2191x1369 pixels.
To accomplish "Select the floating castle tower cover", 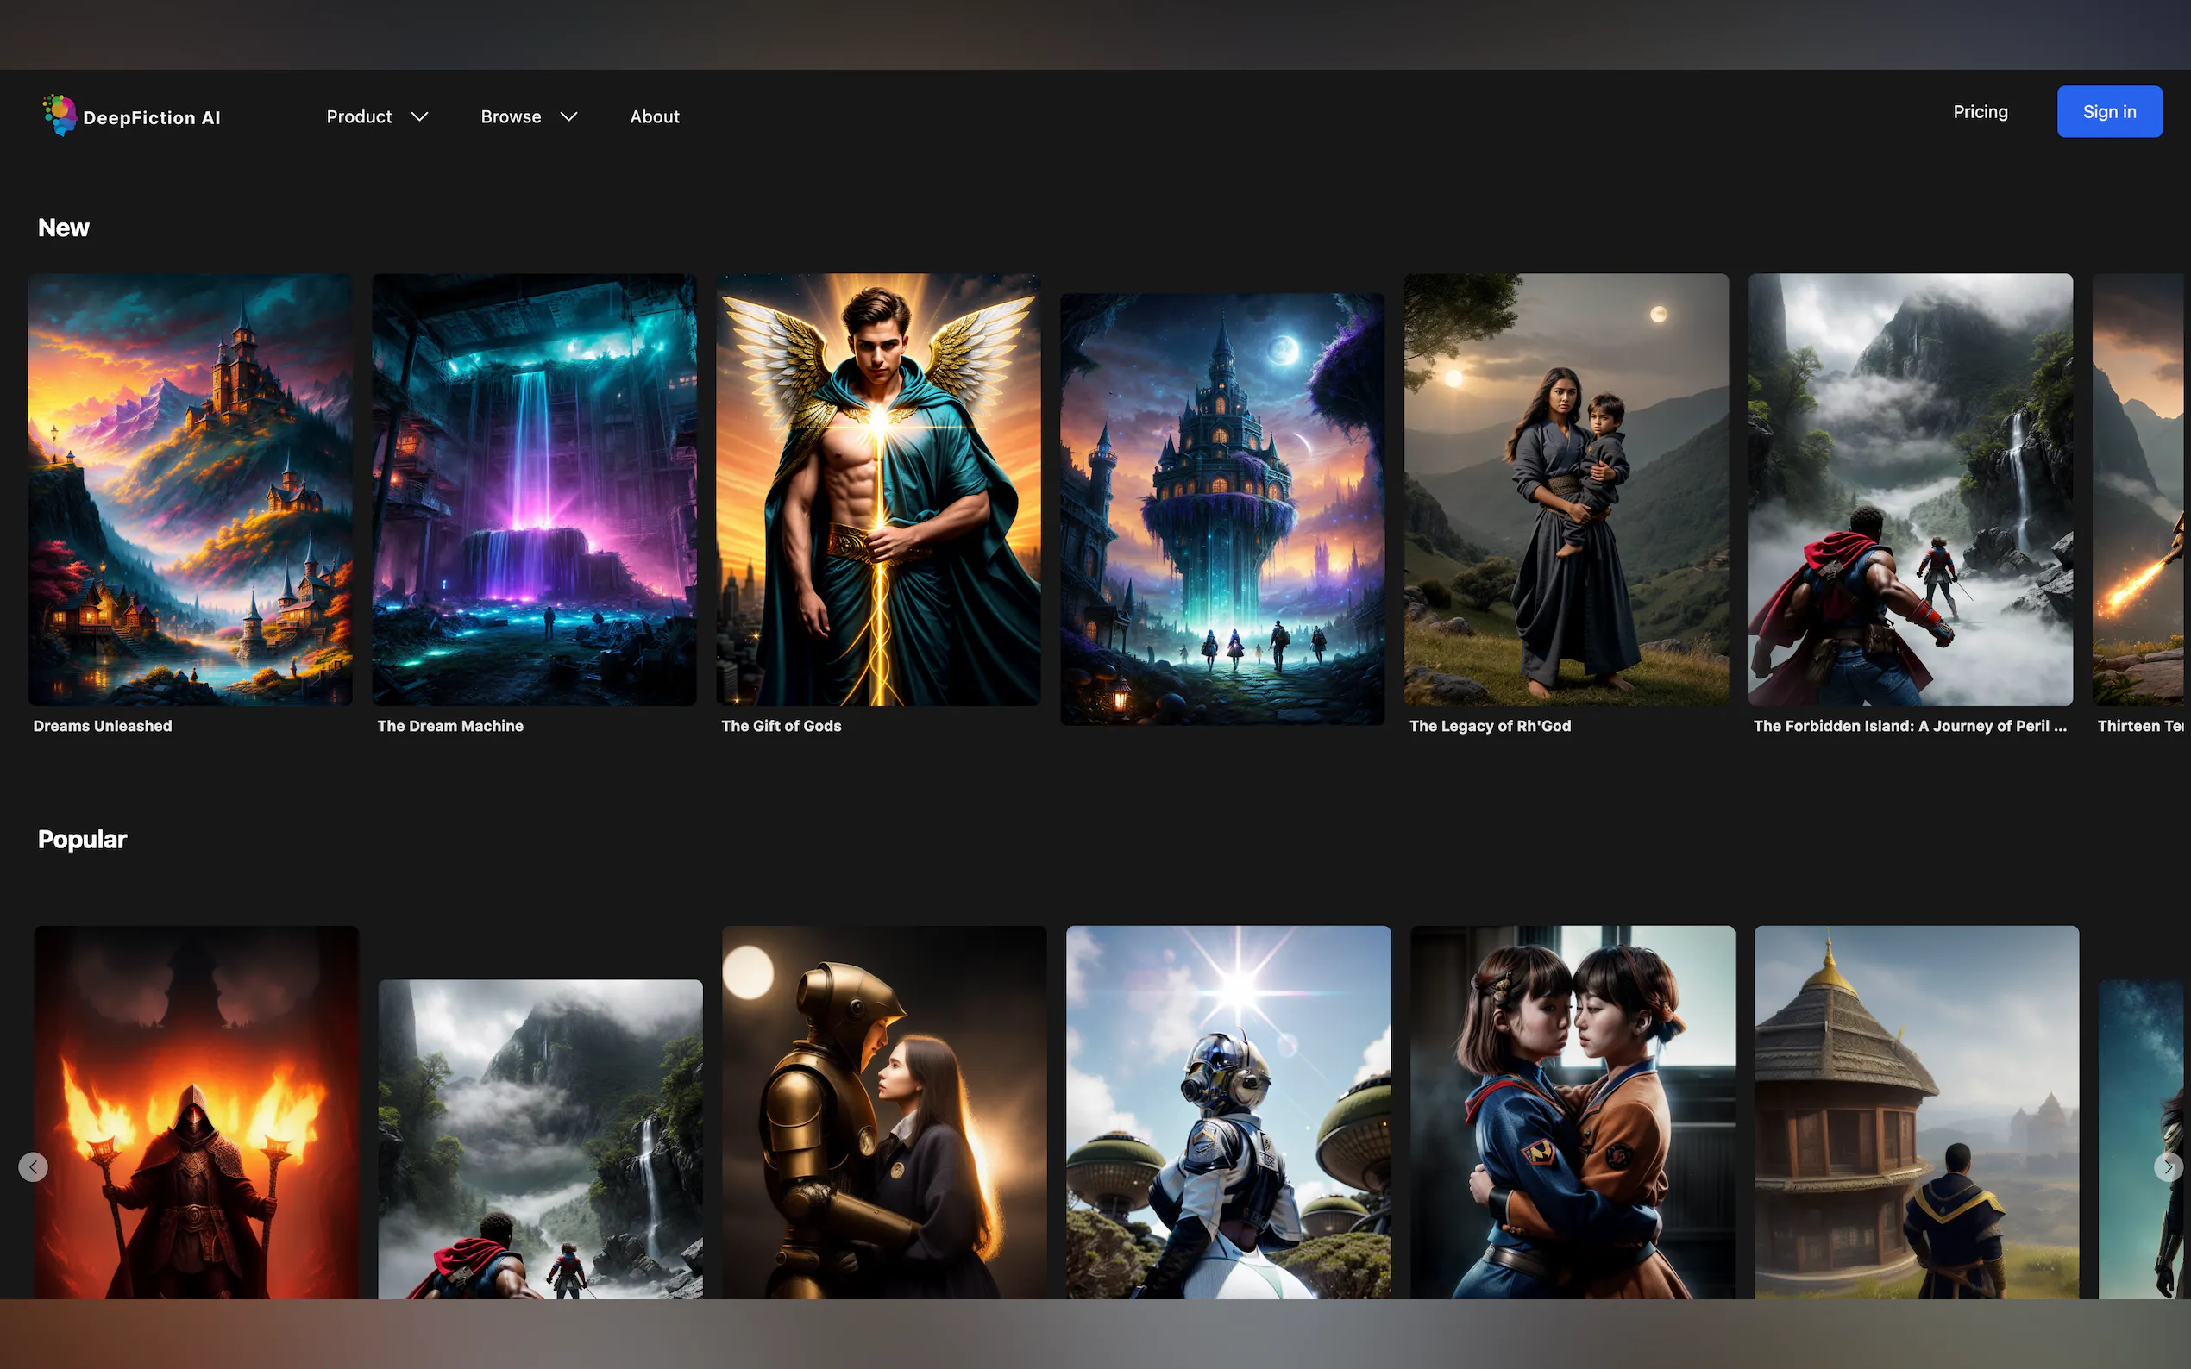I will 1221,508.
